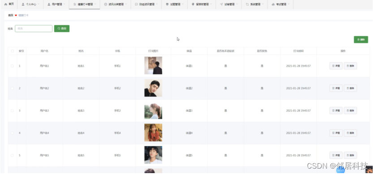Check the checkbox for row 用户名3
This screenshot has width=375, height=174.
[x=12, y=111]
